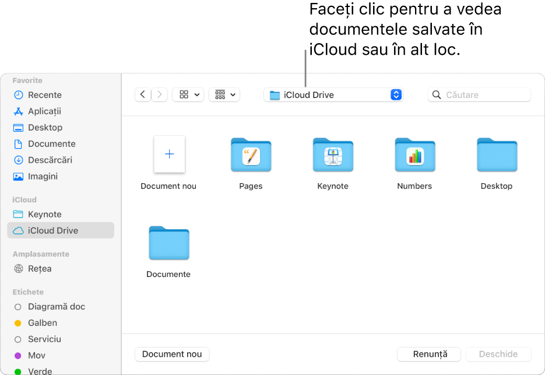Open the Numbers folder
Viewport: 545px width, 375px height.
414,155
